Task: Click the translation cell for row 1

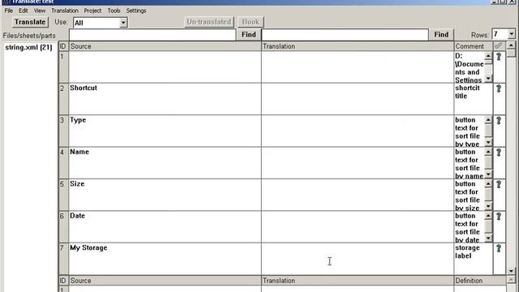Action: tap(358, 67)
